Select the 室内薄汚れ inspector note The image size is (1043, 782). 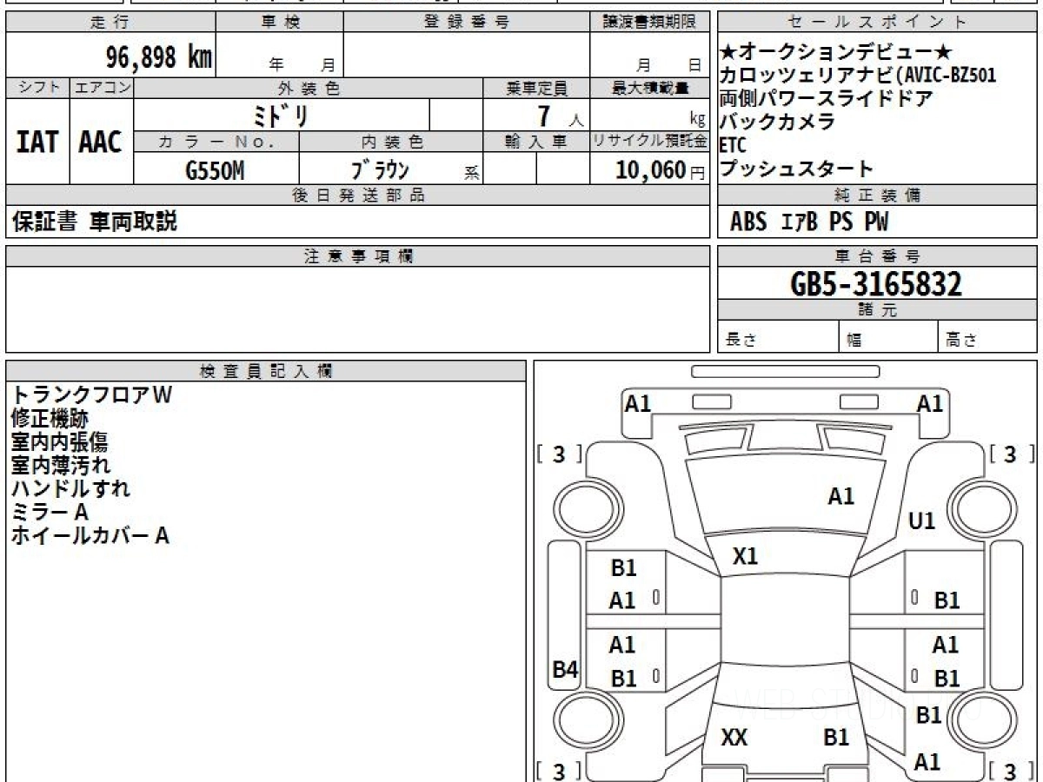click(60, 466)
